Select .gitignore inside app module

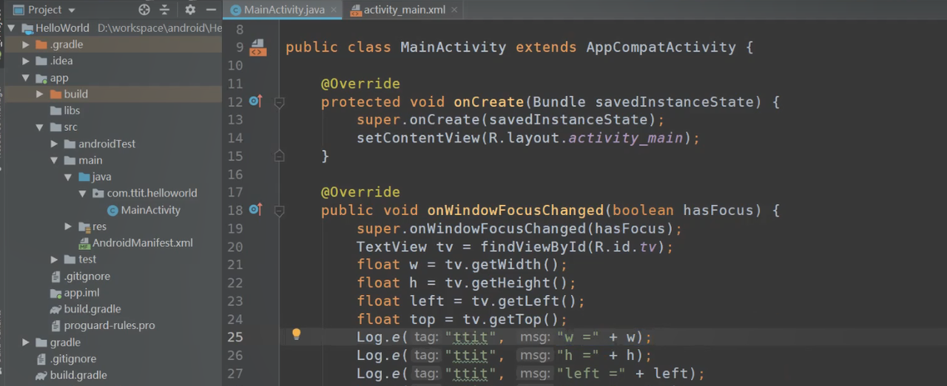(x=87, y=276)
